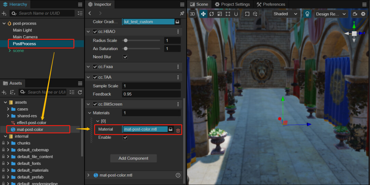Expand the shared-res folder
Viewport: 370px width, 185px height.
(x=8, y=116)
